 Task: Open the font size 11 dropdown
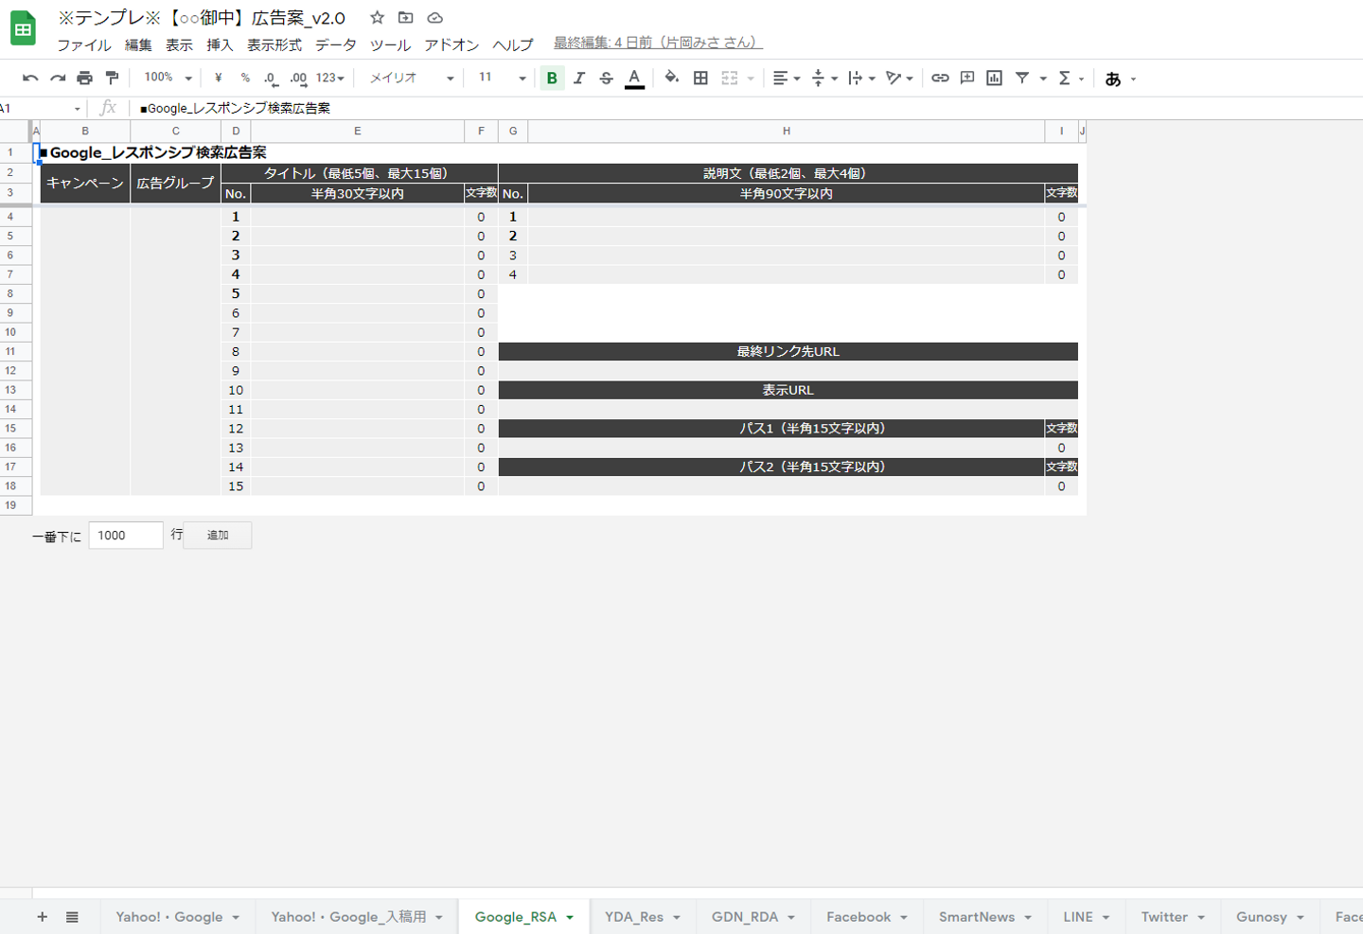pyautogui.click(x=502, y=79)
